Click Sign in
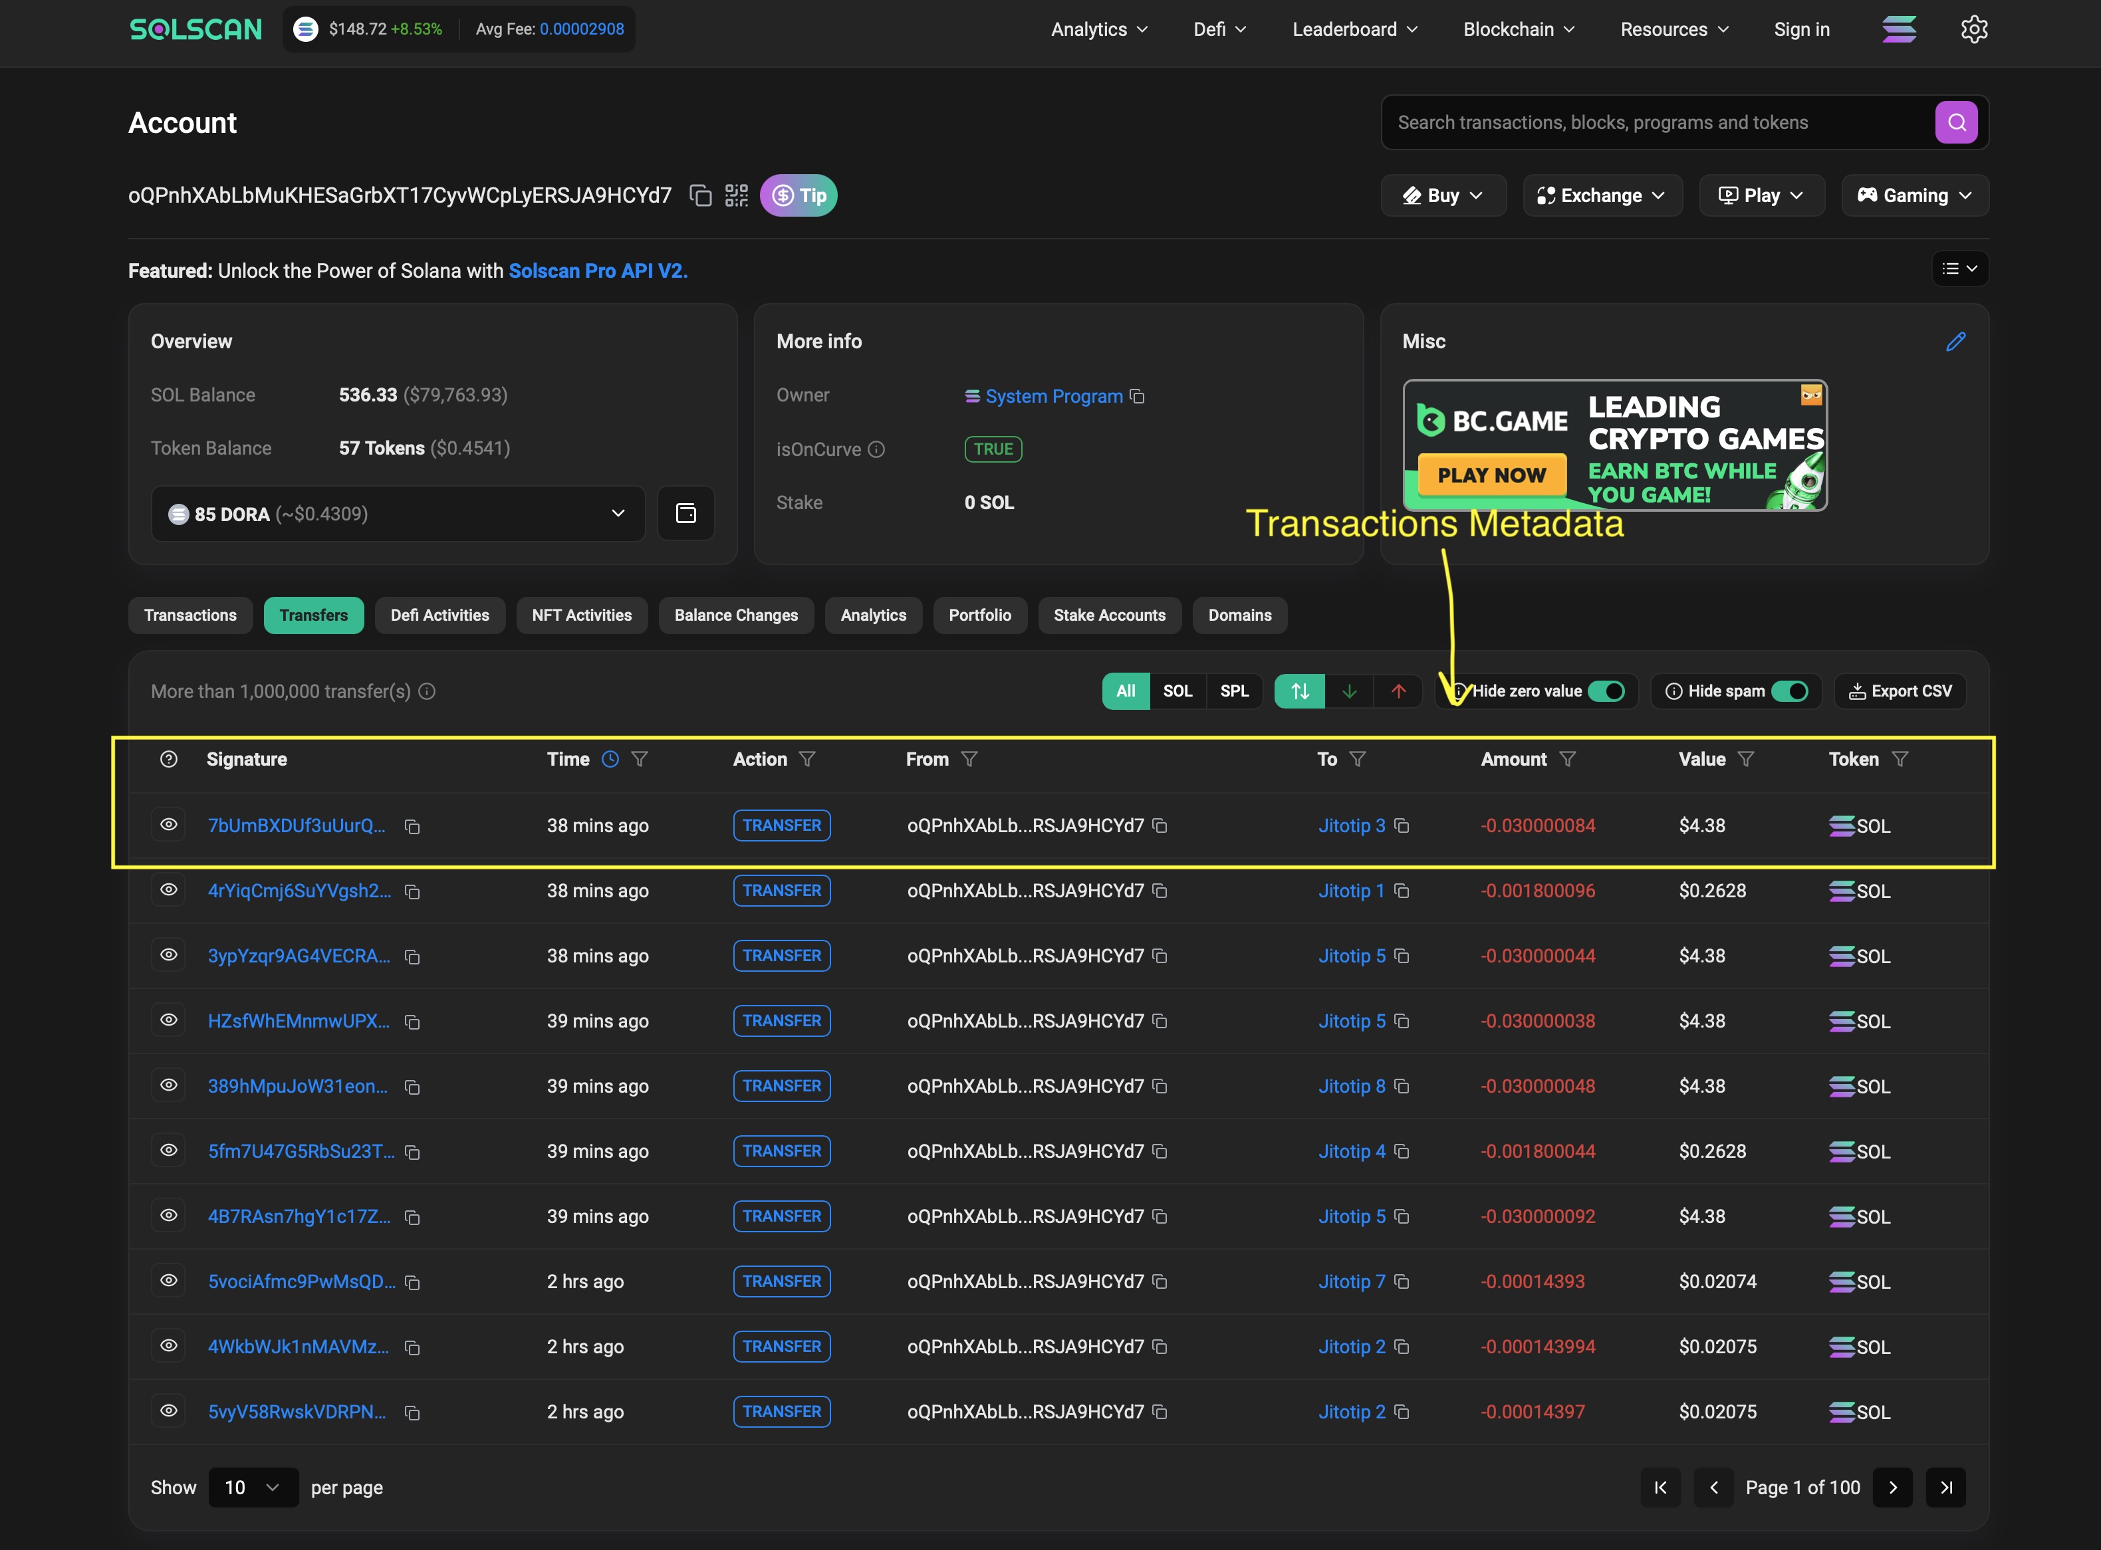Image resolution: width=2101 pixels, height=1550 pixels. click(x=1802, y=29)
